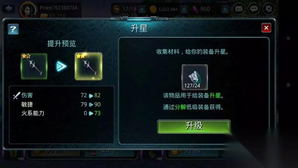Image resolution: width=298 pixels, height=168 pixels.
Task: Open the player avatar portrait
Action: click(28, 10)
